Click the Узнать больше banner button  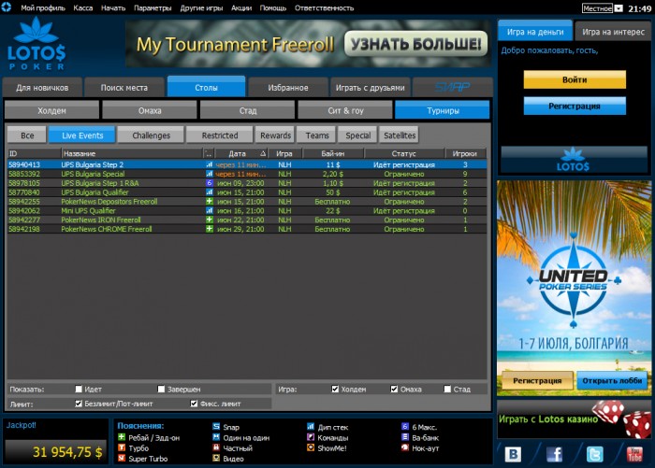pyautogui.click(x=415, y=44)
